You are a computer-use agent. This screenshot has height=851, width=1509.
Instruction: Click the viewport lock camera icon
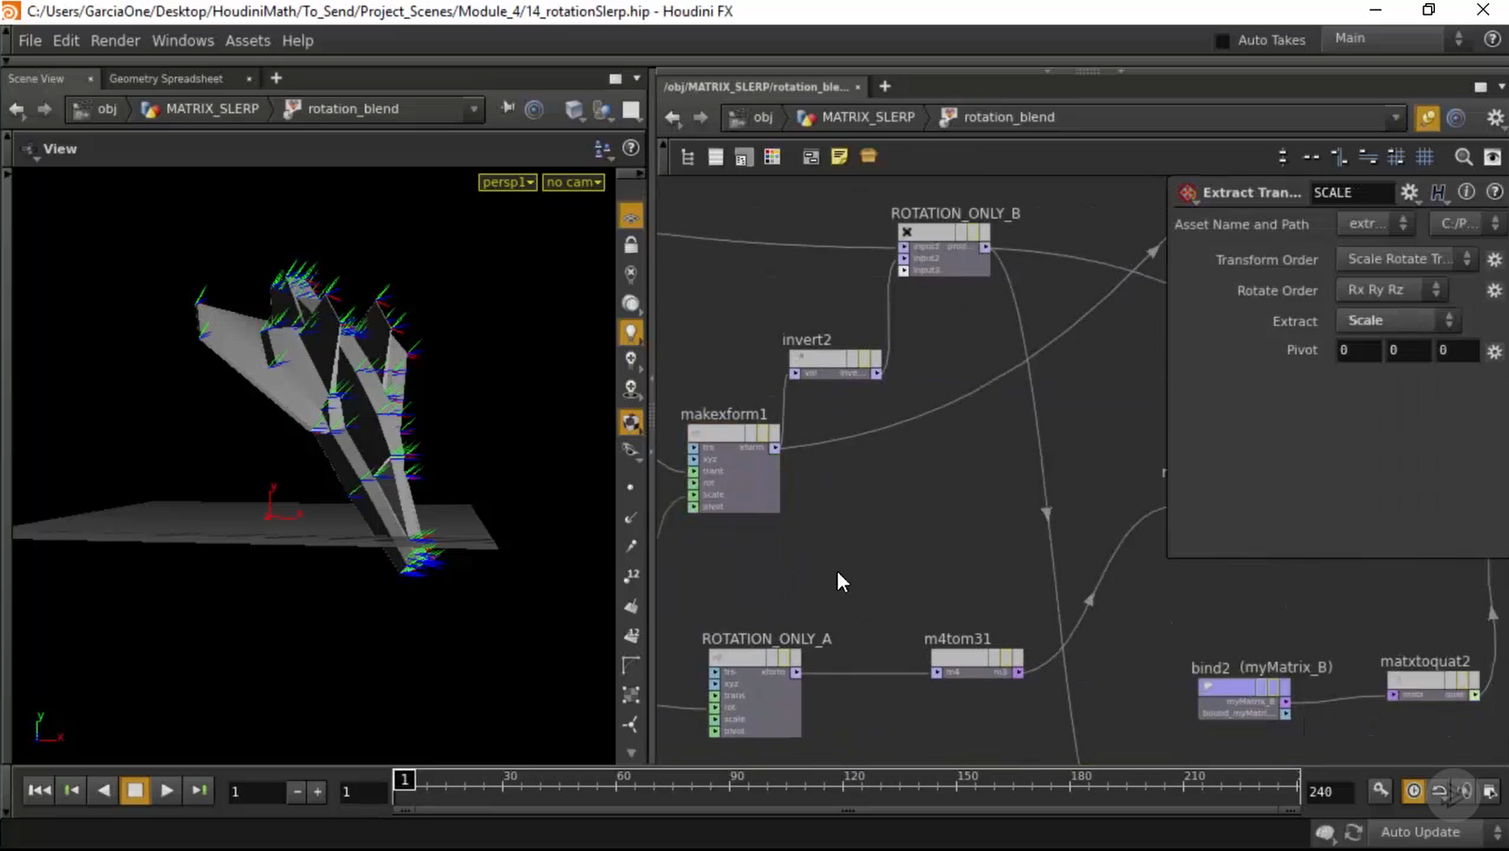pyautogui.click(x=631, y=246)
